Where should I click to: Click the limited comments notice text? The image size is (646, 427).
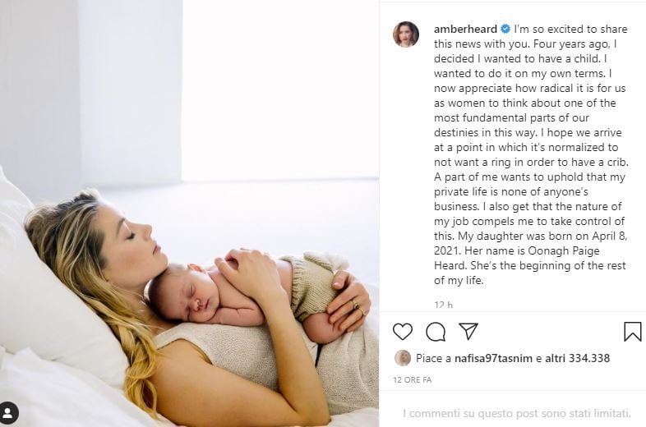(517, 413)
